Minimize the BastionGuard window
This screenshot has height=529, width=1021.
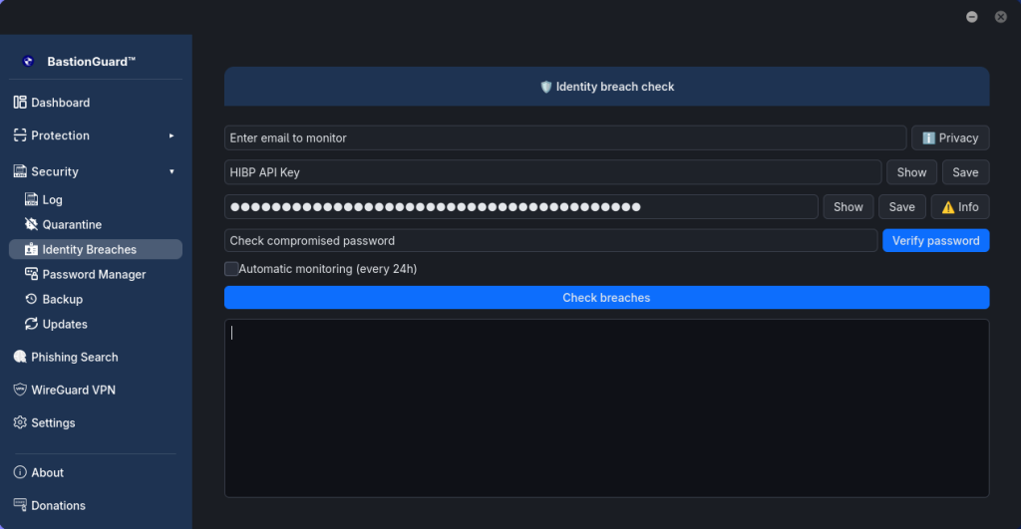(x=971, y=17)
